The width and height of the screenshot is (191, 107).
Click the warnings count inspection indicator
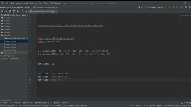pyautogui.click(x=182, y=15)
